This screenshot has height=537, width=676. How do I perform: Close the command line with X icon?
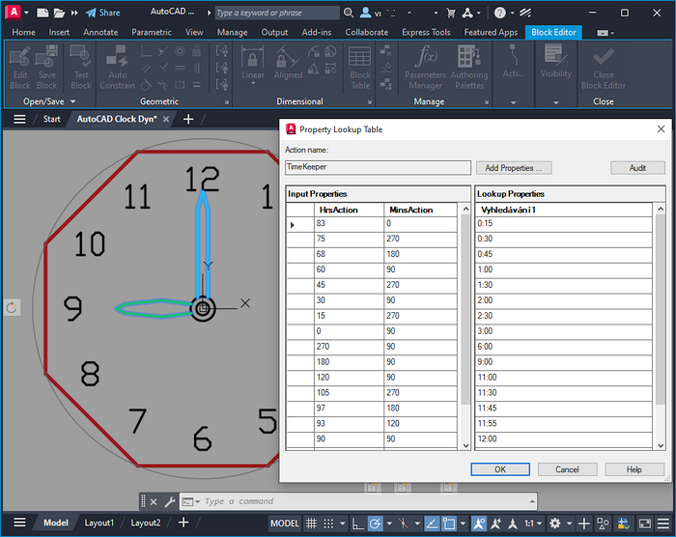(154, 501)
